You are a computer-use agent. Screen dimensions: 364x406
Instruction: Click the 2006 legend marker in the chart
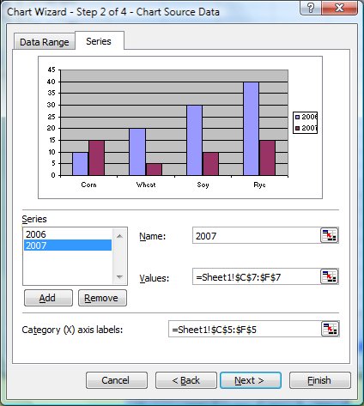[x=297, y=117]
